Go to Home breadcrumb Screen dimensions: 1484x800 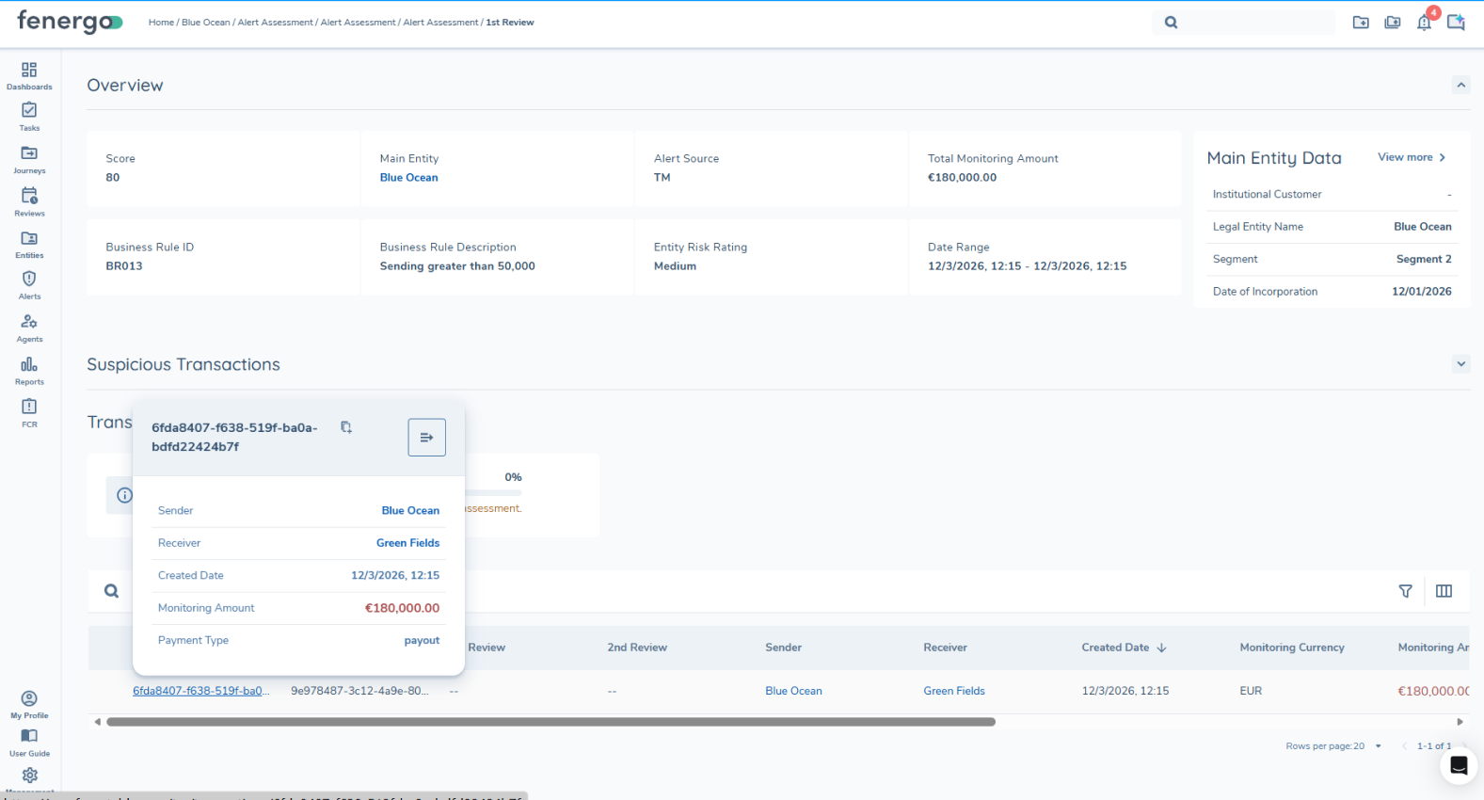[x=161, y=23]
